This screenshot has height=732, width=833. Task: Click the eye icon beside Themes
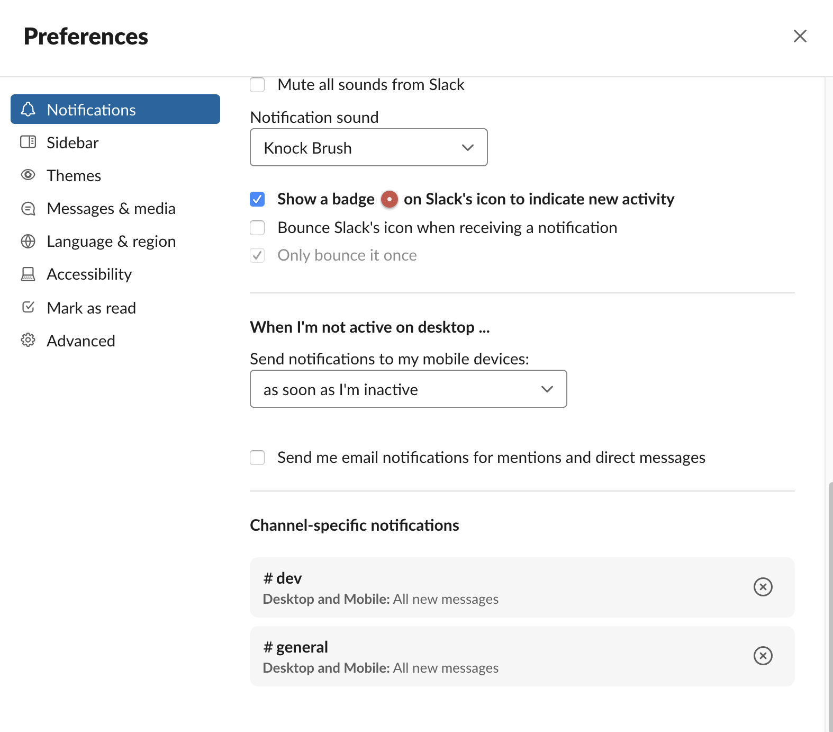click(x=28, y=175)
